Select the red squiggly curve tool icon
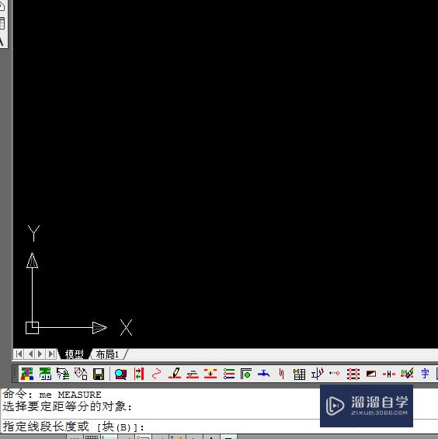Screen dimensions: 438x439 click(x=156, y=374)
